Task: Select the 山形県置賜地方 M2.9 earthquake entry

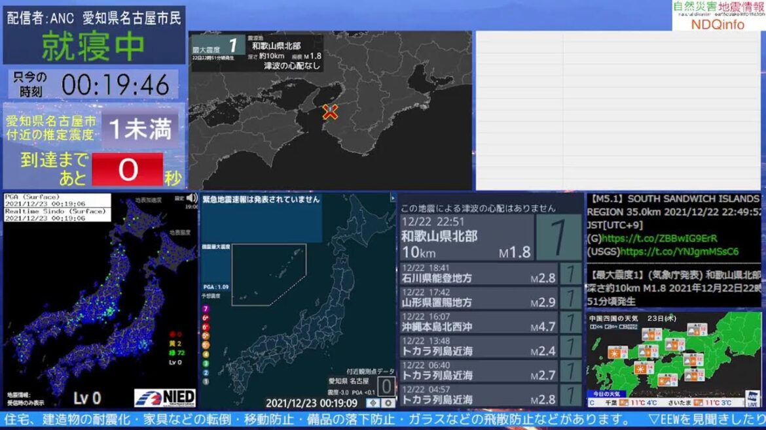Action: tap(478, 298)
